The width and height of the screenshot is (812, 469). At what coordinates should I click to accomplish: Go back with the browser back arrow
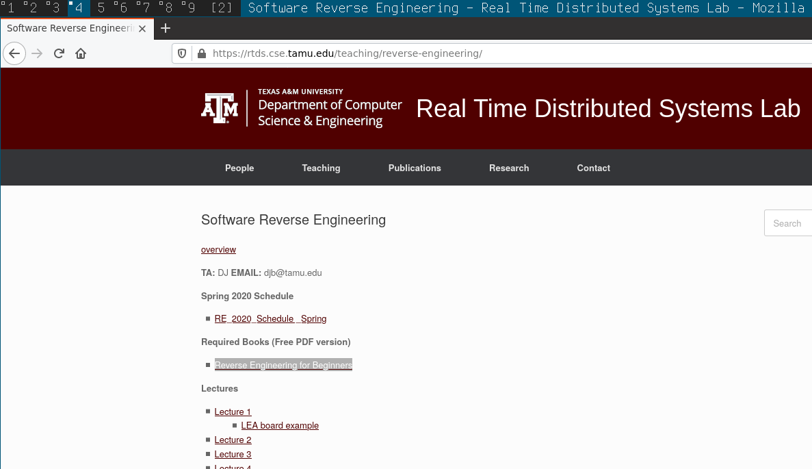(x=14, y=53)
